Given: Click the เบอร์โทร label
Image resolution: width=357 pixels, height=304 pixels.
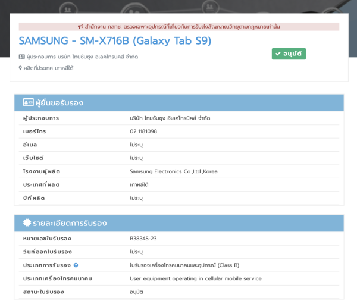Looking at the screenshot, I should [35, 131].
